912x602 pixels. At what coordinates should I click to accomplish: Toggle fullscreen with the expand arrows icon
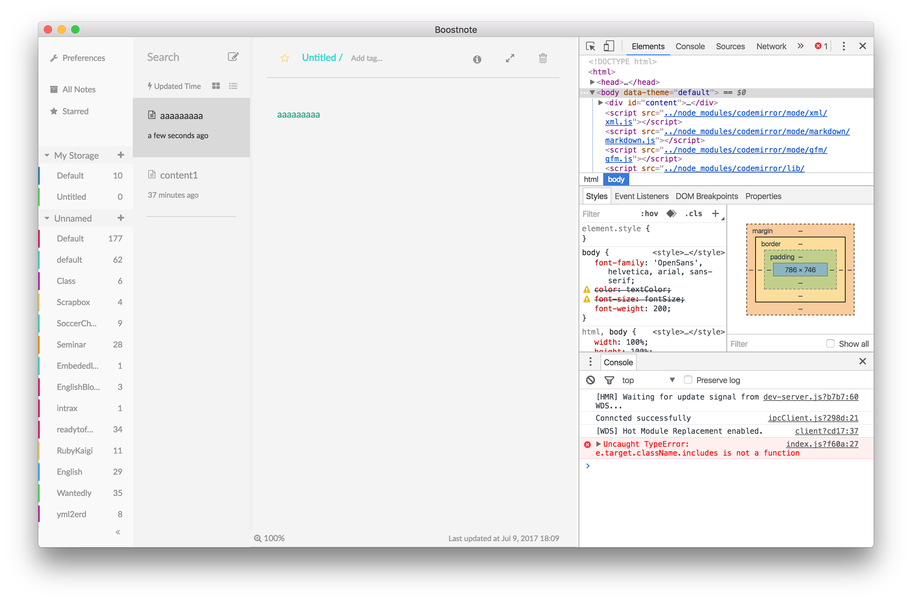[x=510, y=58]
